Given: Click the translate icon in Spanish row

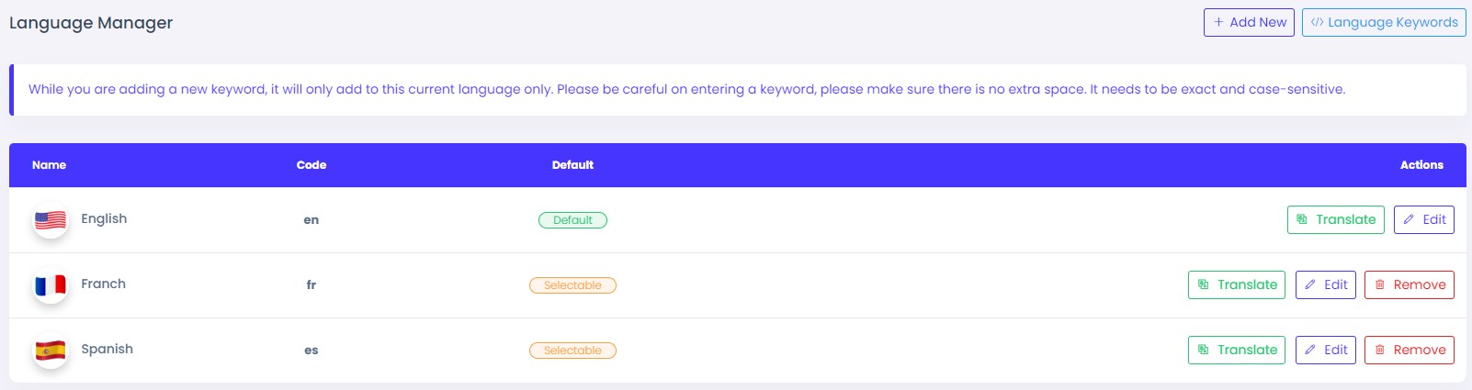Looking at the screenshot, I should click(x=1203, y=351).
